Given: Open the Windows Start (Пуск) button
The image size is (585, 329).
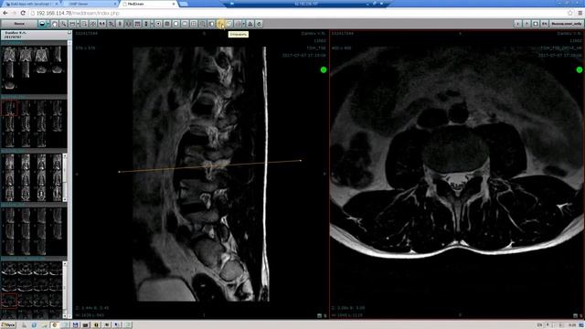Looking at the screenshot, I should tap(8, 325).
